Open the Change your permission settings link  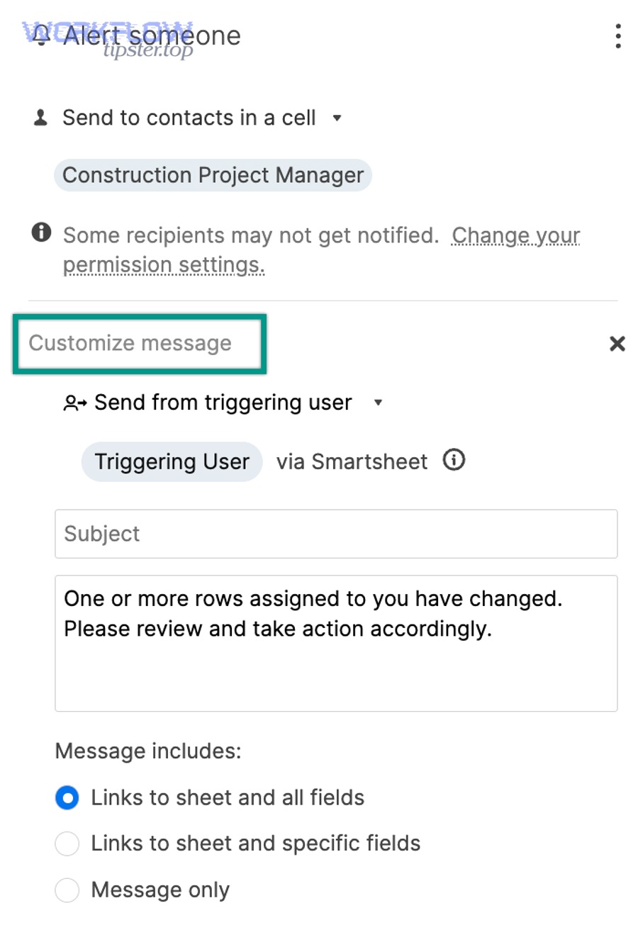coord(515,235)
